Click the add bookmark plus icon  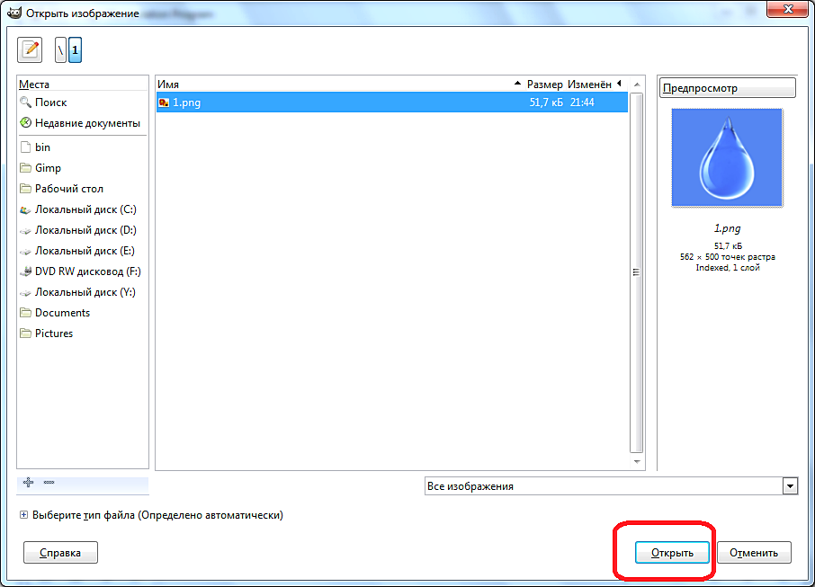click(28, 483)
